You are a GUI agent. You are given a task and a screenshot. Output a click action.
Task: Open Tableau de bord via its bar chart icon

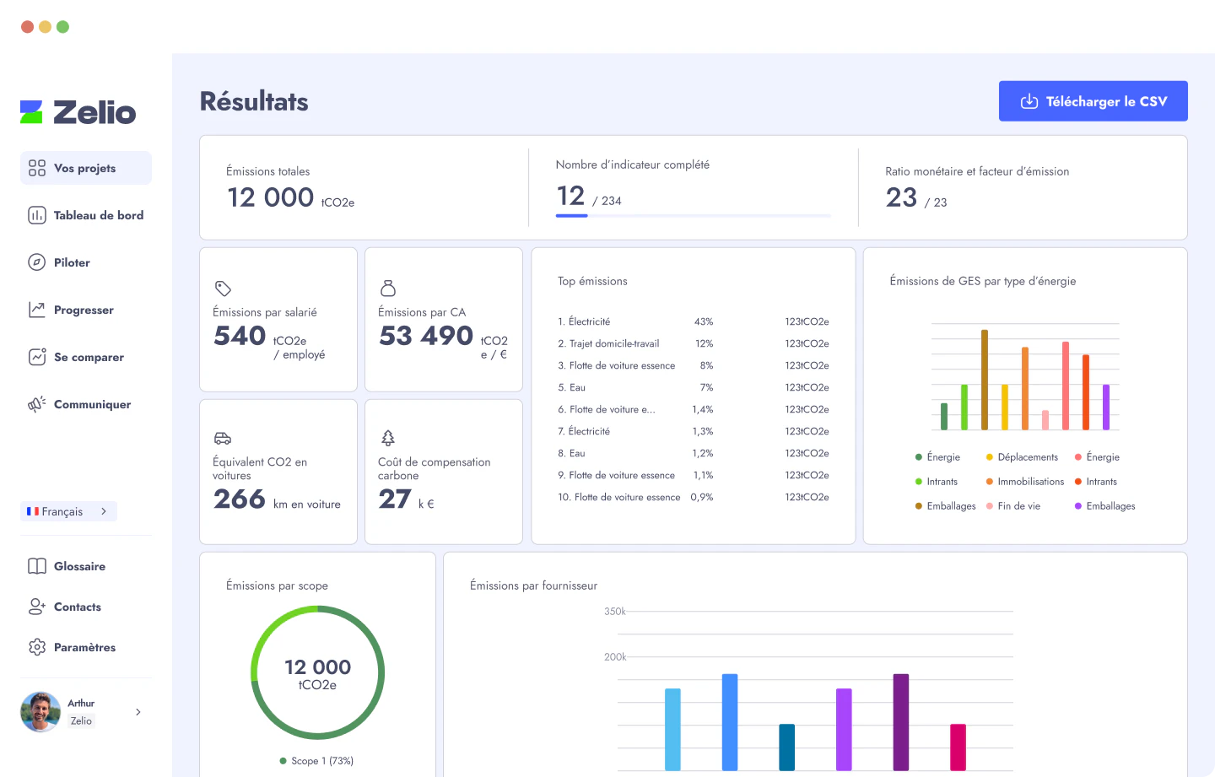point(35,215)
